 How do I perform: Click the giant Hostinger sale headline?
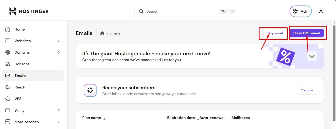pos(146,53)
